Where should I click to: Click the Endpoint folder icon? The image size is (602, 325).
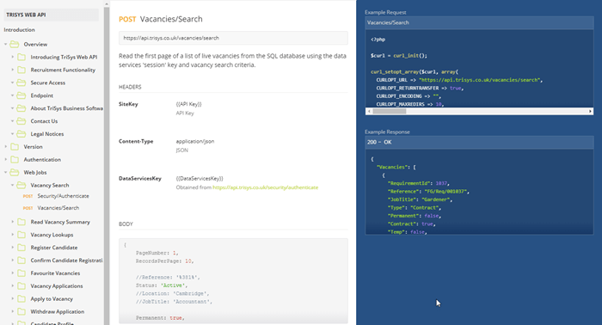21,95
